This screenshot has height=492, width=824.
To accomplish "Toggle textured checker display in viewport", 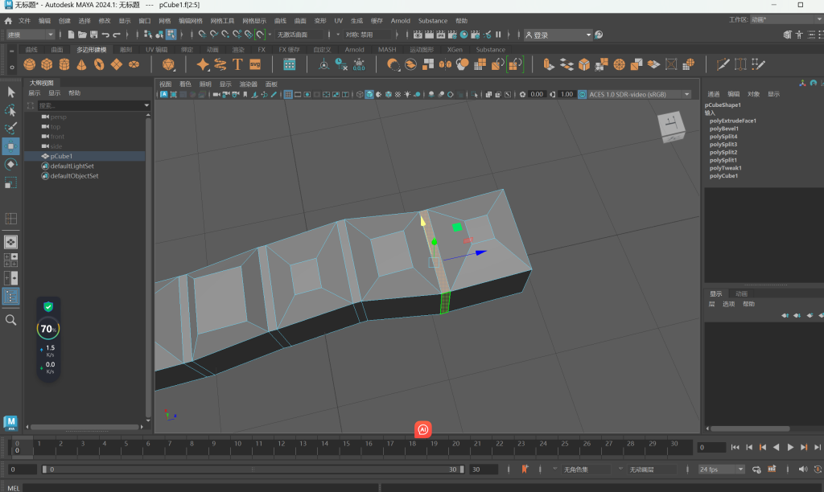I will pos(398,95).
